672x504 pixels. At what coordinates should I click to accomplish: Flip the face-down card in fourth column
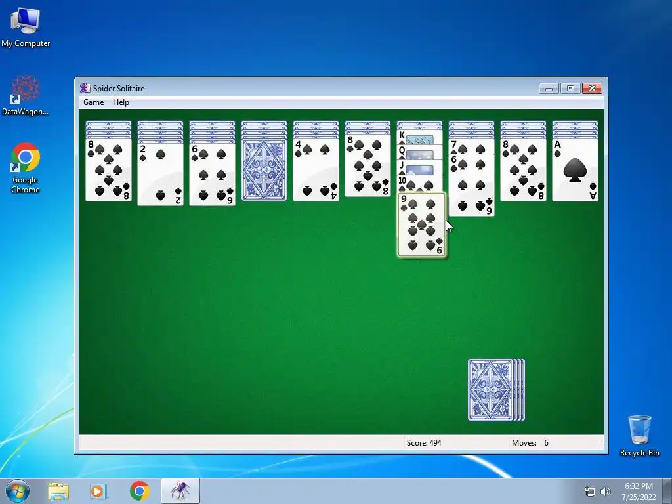pyautogui.click(x=264, y=170)
